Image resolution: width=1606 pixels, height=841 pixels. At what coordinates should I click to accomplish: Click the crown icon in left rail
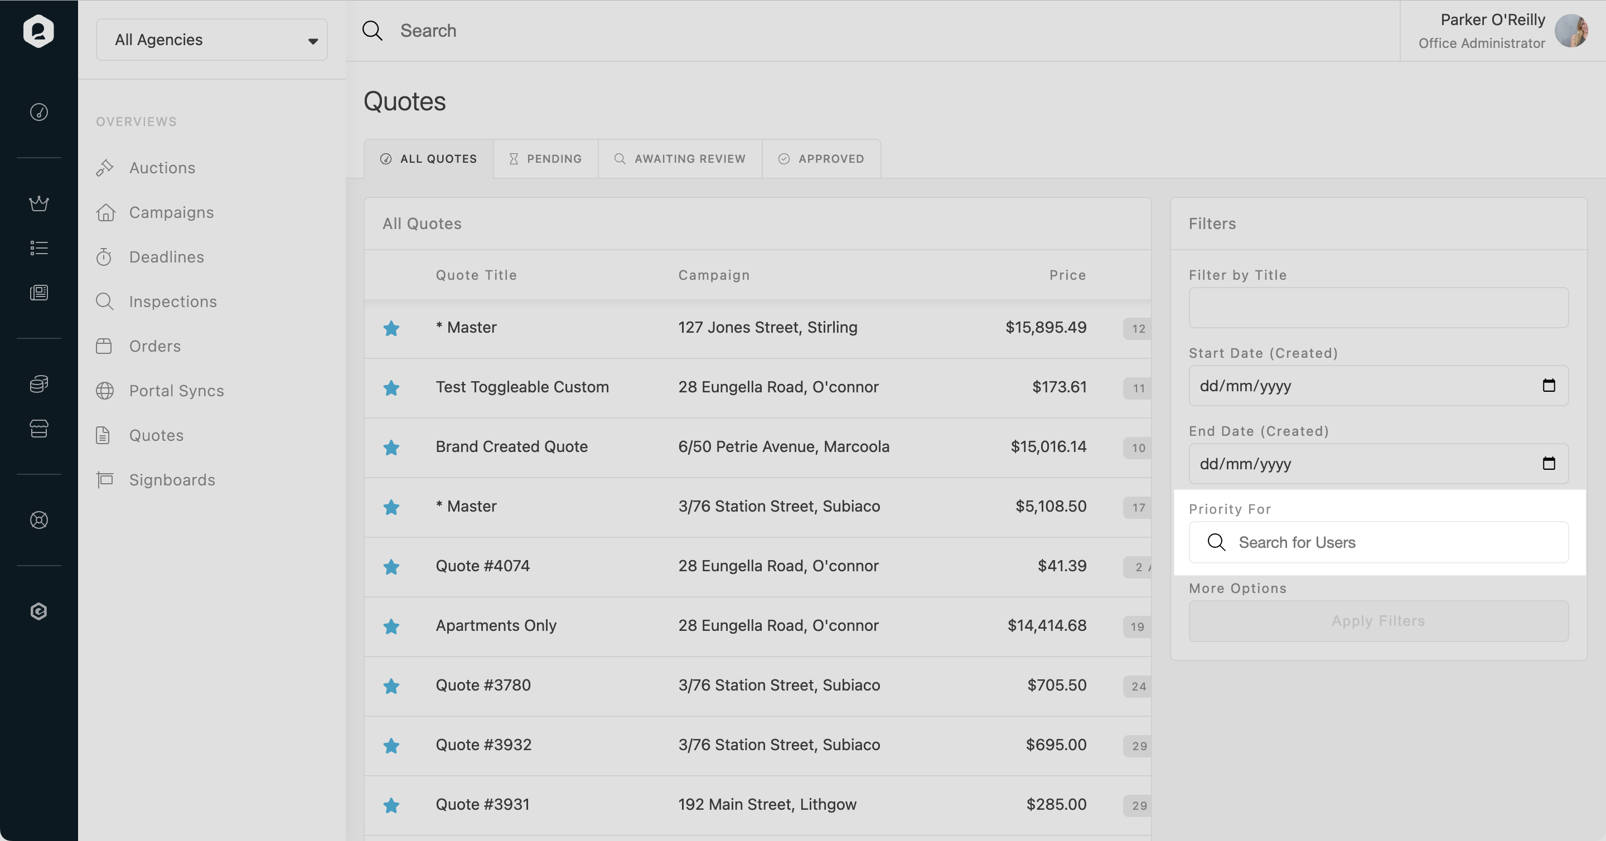click(38, 203)
